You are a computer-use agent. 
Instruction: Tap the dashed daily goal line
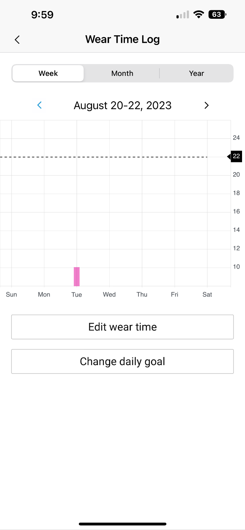[x=111, y=157]
